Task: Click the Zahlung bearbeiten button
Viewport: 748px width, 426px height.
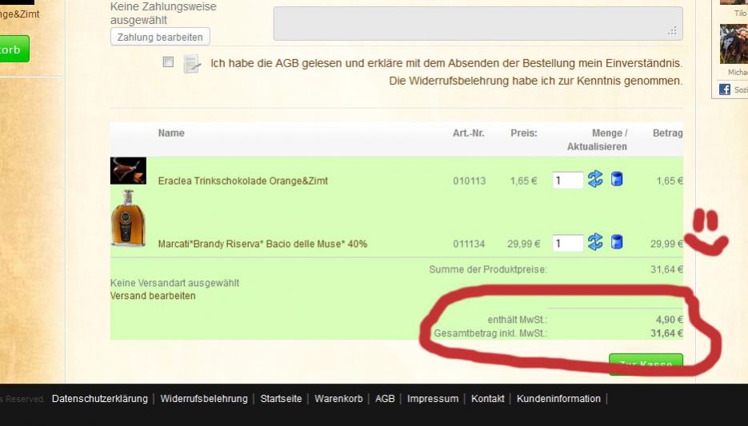Action: coord(160,37)
